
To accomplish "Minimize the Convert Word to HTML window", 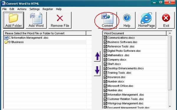I will (154, 2).
